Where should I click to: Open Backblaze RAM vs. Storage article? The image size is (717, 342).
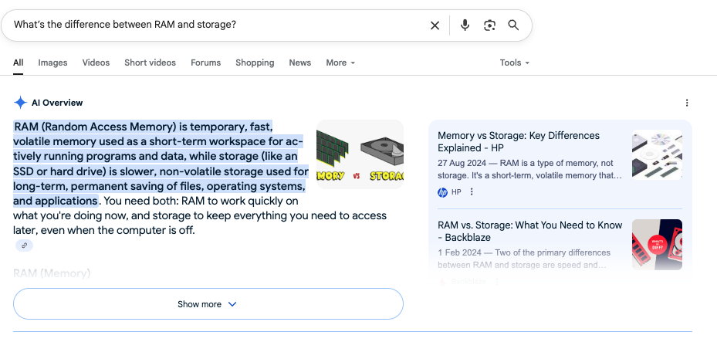529,231
